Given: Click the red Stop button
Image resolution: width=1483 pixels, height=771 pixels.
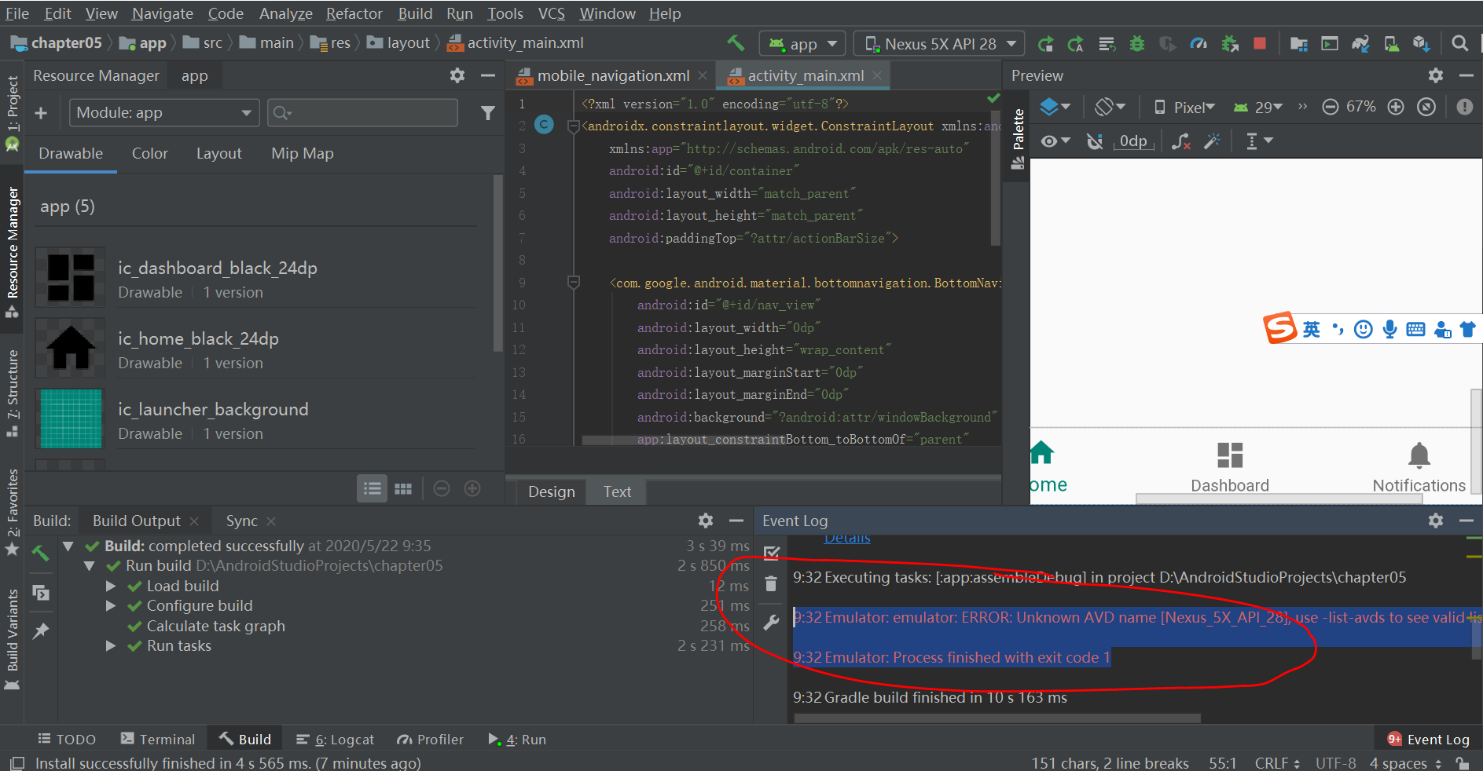Looking at the screenshot, I should (1260, 44).
